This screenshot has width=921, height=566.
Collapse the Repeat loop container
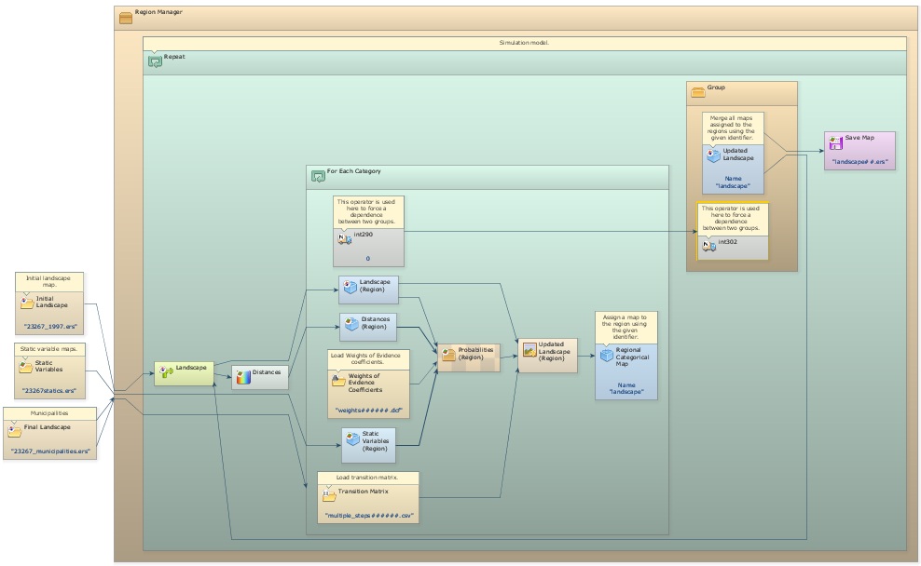coord(155,61)
